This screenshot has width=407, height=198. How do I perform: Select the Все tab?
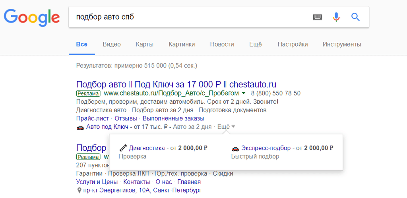pyautogui.click(x=82, y=45)
